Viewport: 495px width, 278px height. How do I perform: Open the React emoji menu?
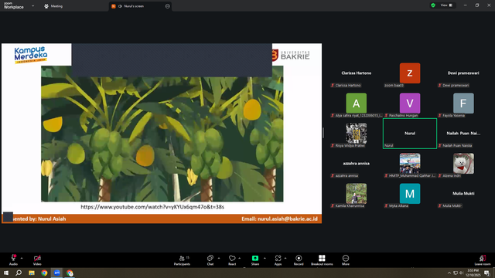point(232,260)
